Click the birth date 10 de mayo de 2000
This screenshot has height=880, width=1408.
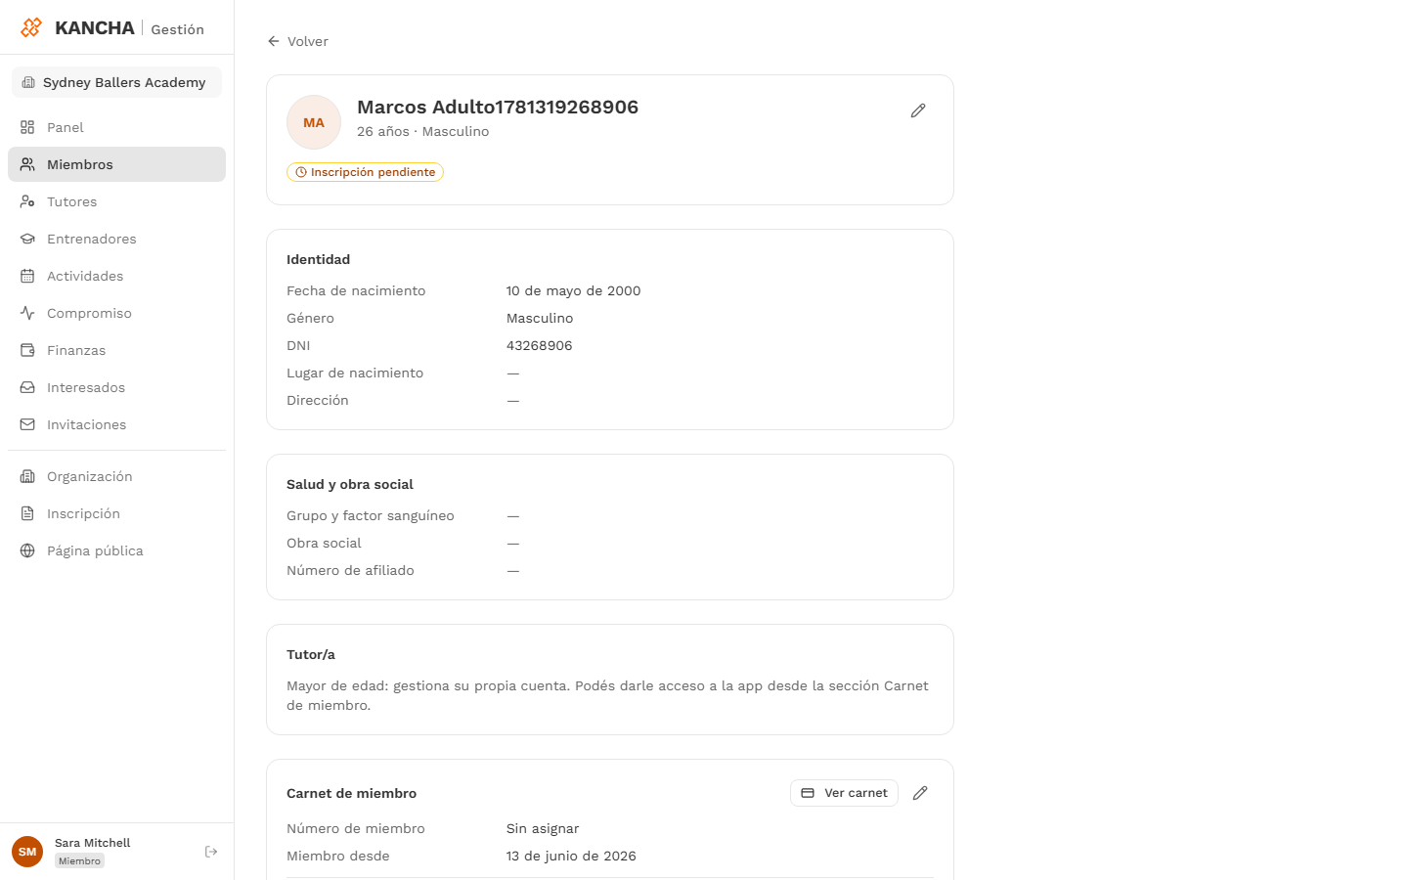[x=574, y=290]
